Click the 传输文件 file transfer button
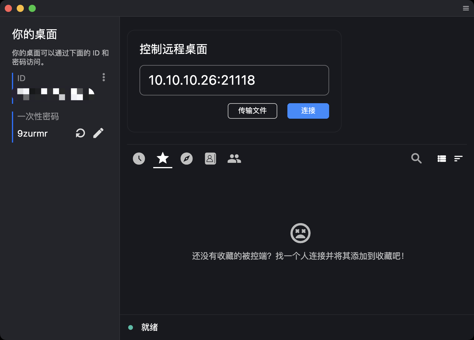Image resolution: width=474 pixels, height=340 pixels. point(252,111)
